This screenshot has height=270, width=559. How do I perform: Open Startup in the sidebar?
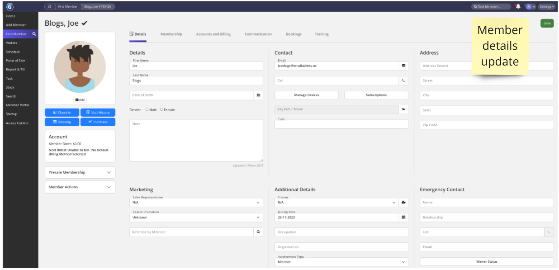(x=11, y=114)
